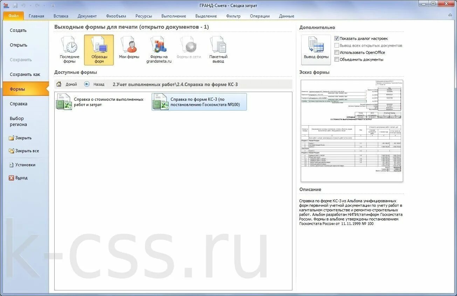Image resolution: width=457 pixels, height=296 pixels.
Task: Click the Выходные формы для печати heading
Action: 131,27
